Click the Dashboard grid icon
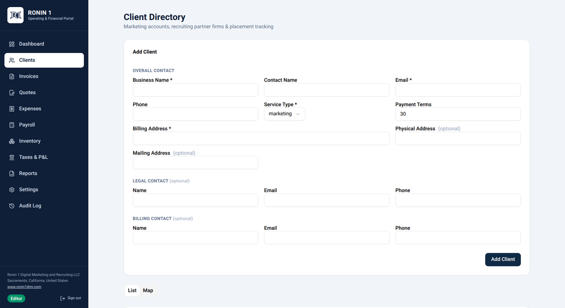 coord(12,44)
